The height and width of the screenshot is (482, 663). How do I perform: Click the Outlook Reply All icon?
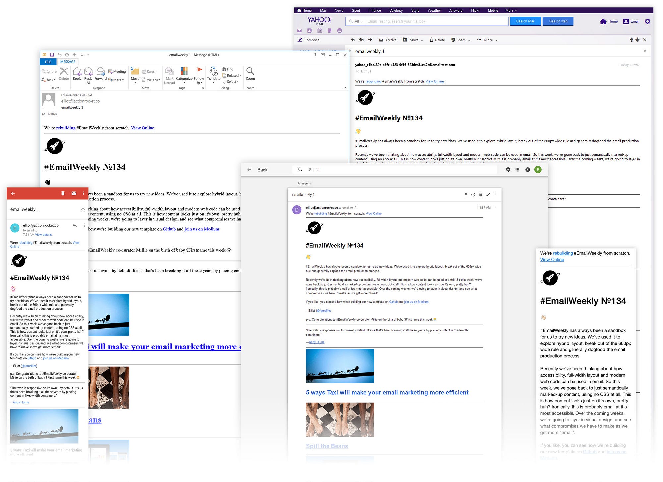point(89,76)
